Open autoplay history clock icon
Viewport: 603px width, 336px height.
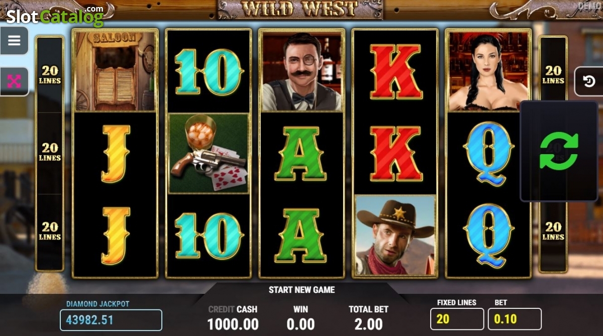(x=589, y=81)
